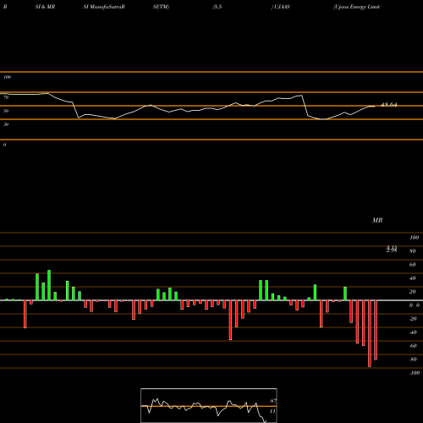Click the 20 label on MR axis
423x423 pixels.
pos(413,292)
